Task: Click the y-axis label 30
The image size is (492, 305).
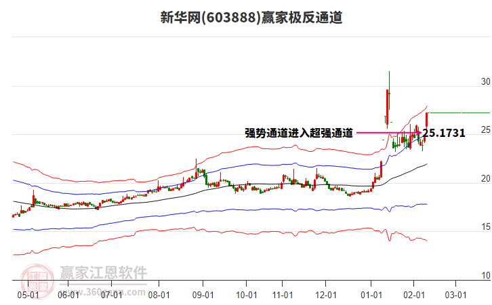Action: pyautogui.click(x=485, y=81)
